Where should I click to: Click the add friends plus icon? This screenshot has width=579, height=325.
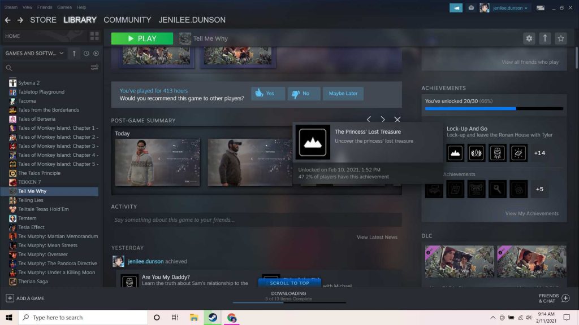(565, 298)
